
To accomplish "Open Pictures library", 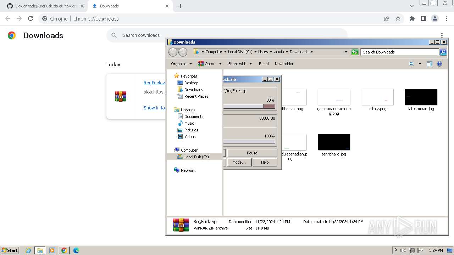I will point(191,130).
